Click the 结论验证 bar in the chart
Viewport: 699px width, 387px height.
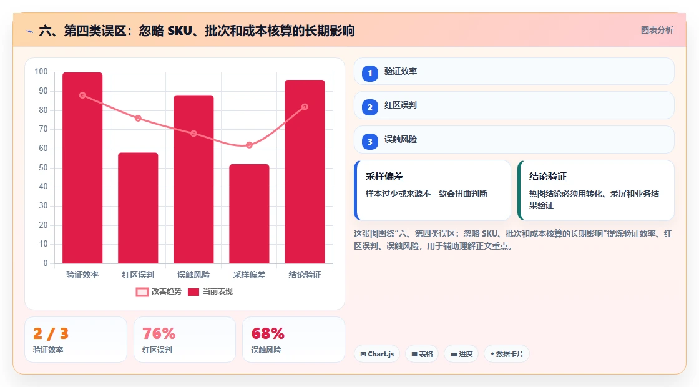[x=305, y=172]
